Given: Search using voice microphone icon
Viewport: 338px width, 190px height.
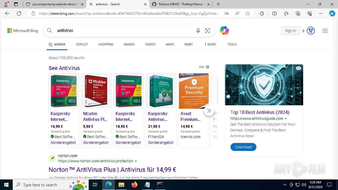Looking at the screenshot, I should tap(198, 31).
